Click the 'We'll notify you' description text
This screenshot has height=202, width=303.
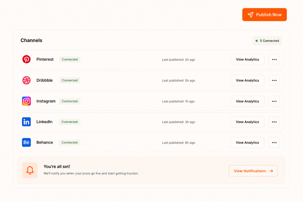click(91, 173)
